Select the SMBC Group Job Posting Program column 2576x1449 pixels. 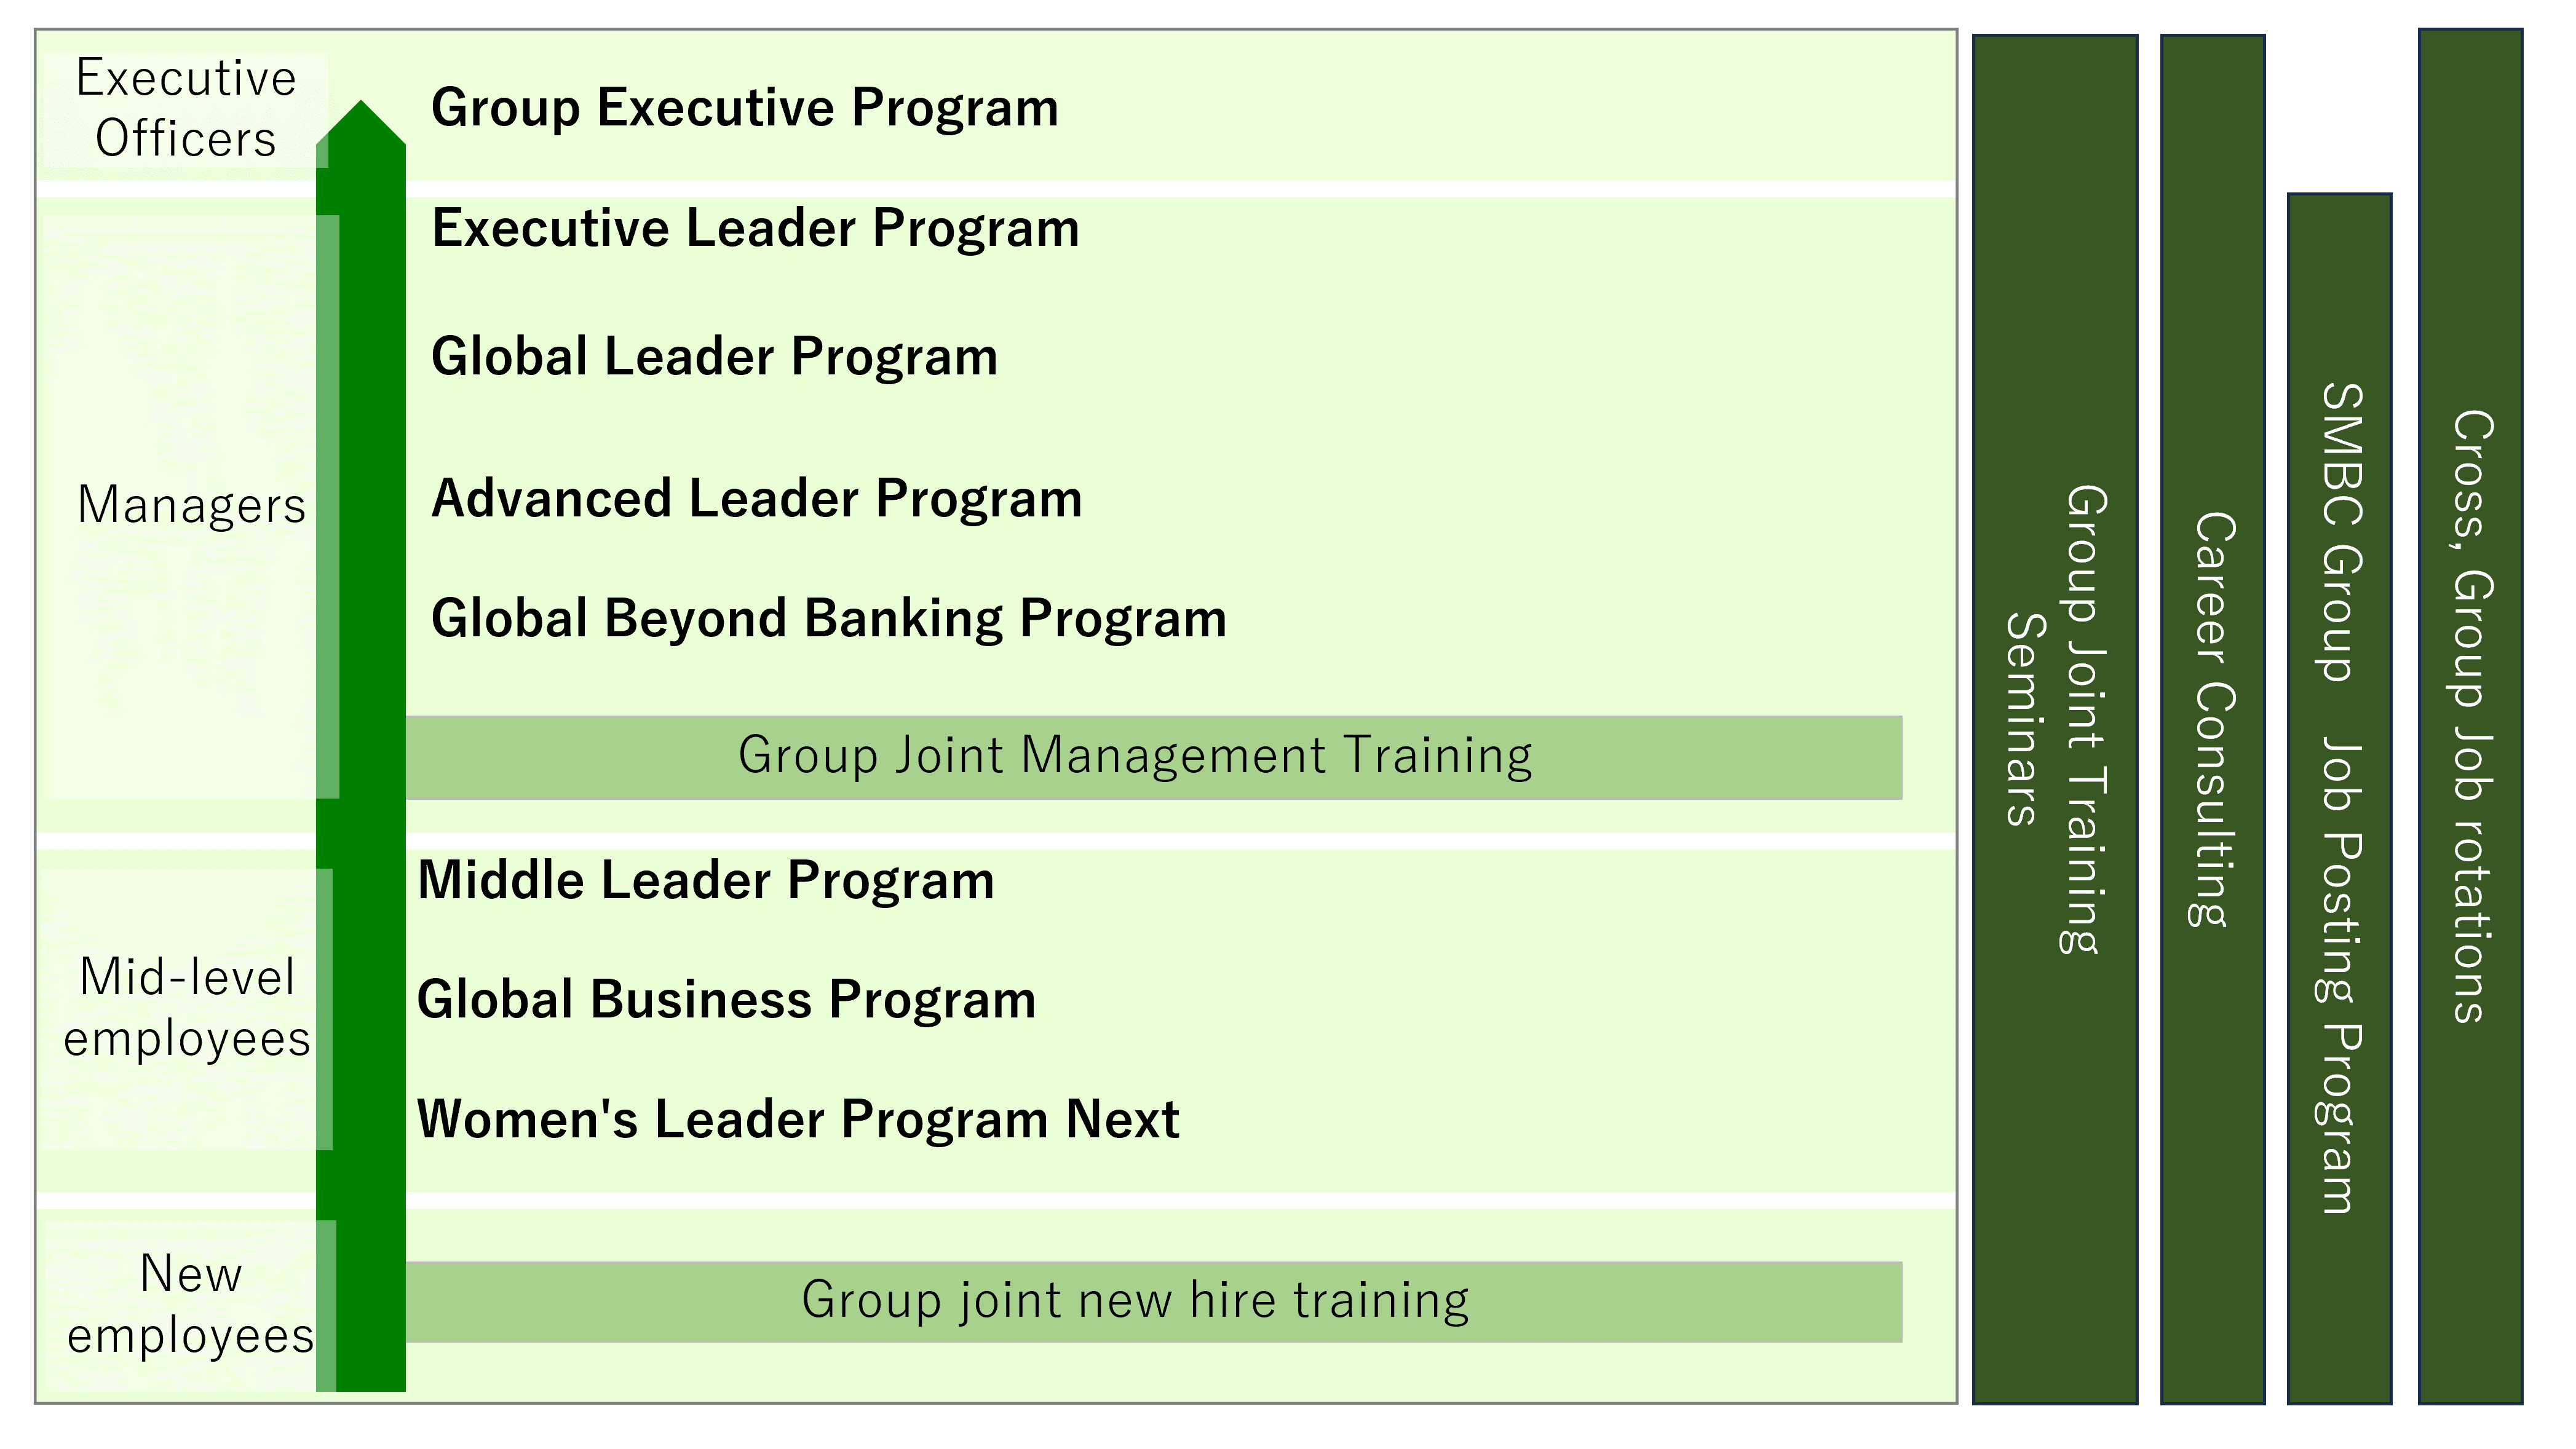click(2339, 799)
